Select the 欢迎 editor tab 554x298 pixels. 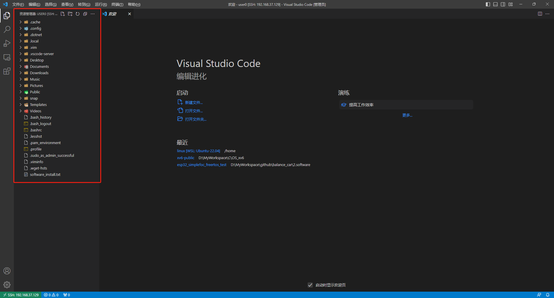click(117, 14)
